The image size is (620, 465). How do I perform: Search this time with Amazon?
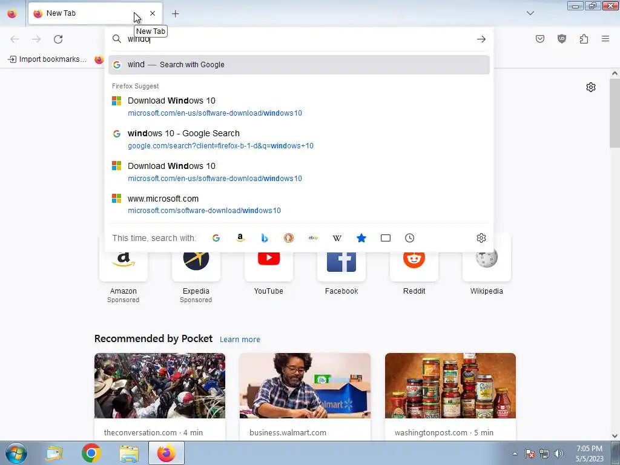(240, 238)
